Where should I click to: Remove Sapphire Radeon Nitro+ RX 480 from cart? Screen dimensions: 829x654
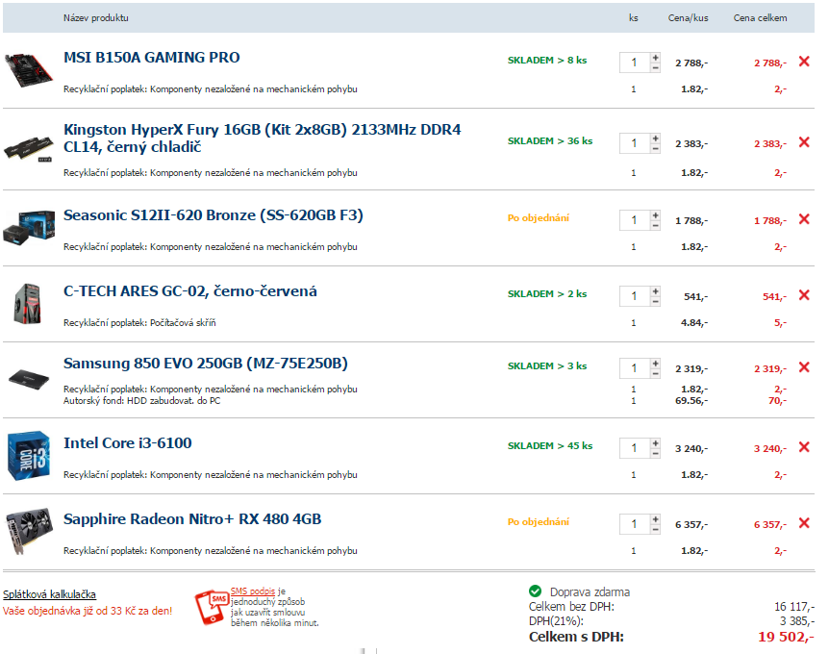(x=804, y=523)
